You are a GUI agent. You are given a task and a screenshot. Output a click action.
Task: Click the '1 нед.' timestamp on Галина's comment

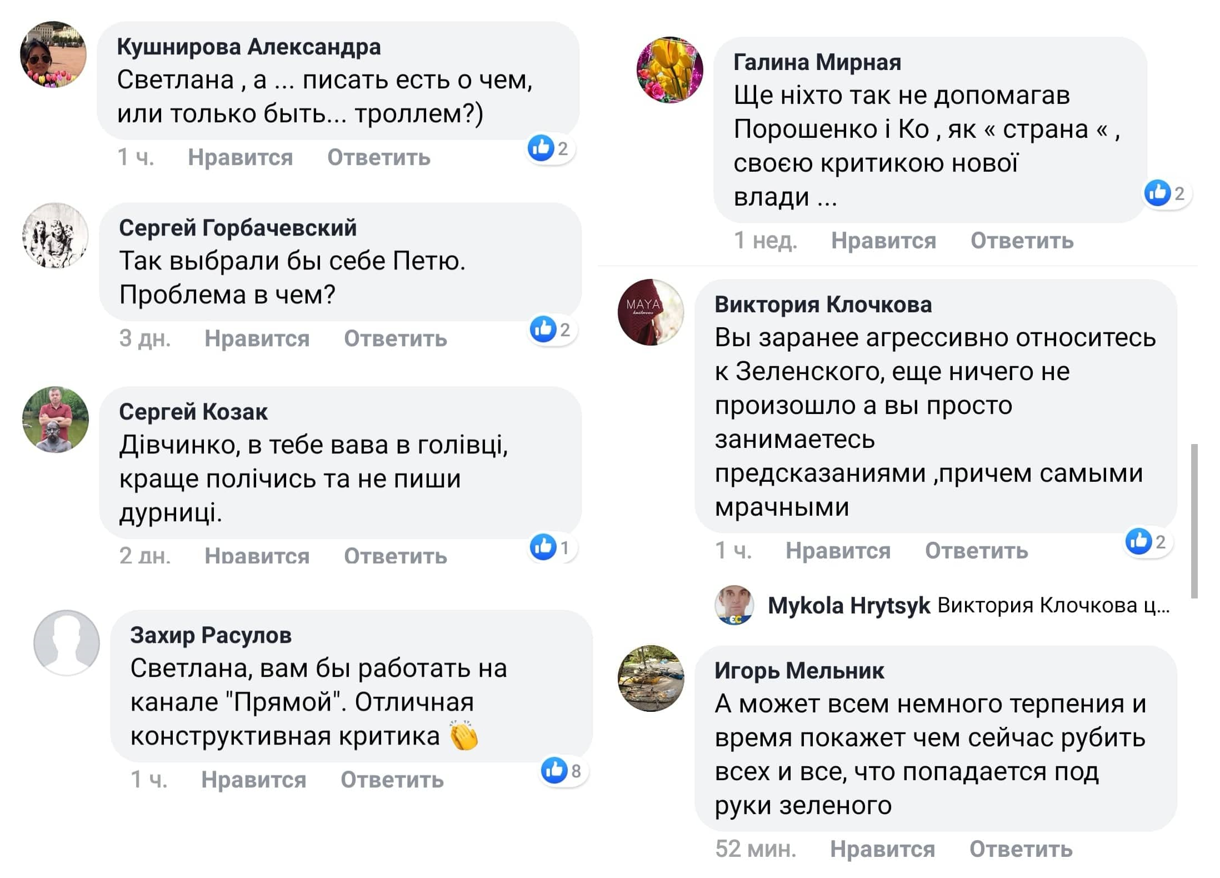[x=765, y=241]
